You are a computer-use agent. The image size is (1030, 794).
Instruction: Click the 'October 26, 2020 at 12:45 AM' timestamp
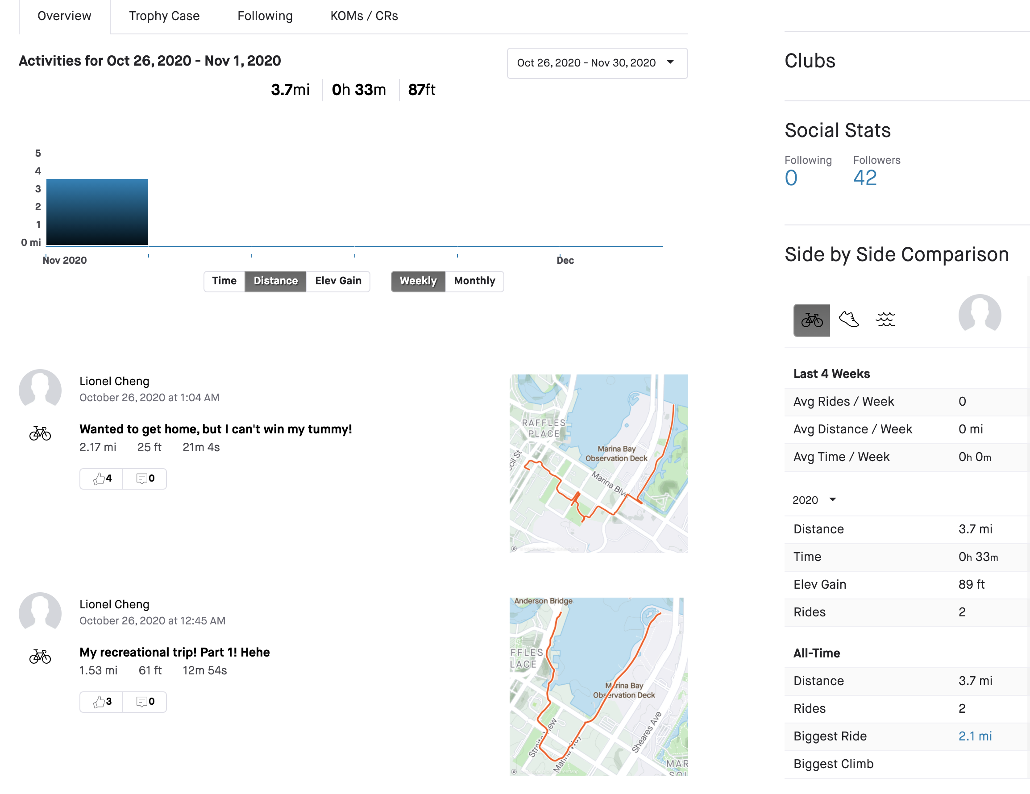tap(152, 621)
